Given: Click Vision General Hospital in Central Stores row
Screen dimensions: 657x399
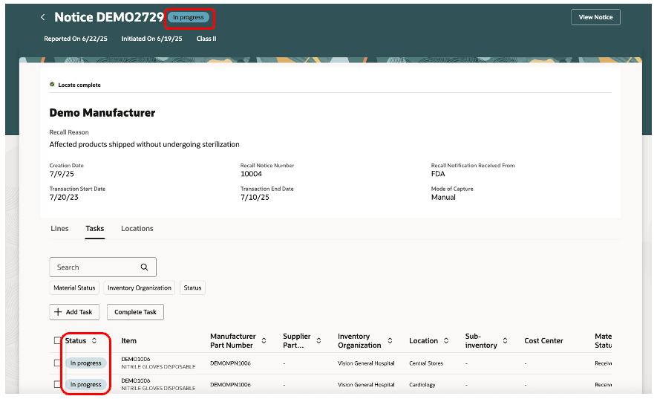Looking at the screenshot, I should tap(366, 363).
